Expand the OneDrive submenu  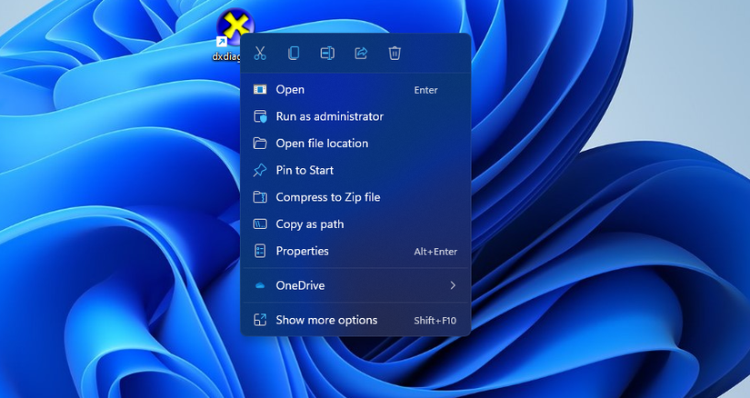pyautogui.click(x=355, y=285)
